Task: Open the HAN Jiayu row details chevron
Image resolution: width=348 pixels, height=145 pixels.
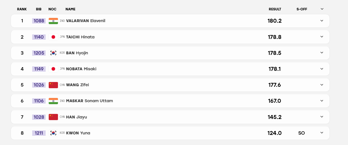Action: click(322, 117)
